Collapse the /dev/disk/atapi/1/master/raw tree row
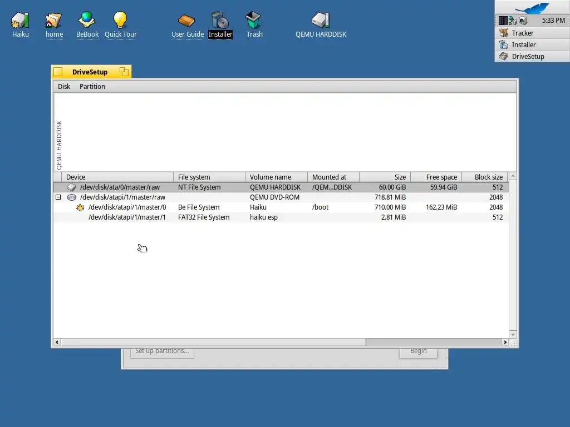 (x=58, y=197)
